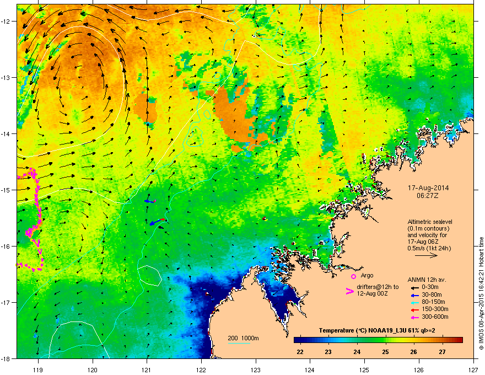Click the dark blue colorbar end

(x=297, y=340)
